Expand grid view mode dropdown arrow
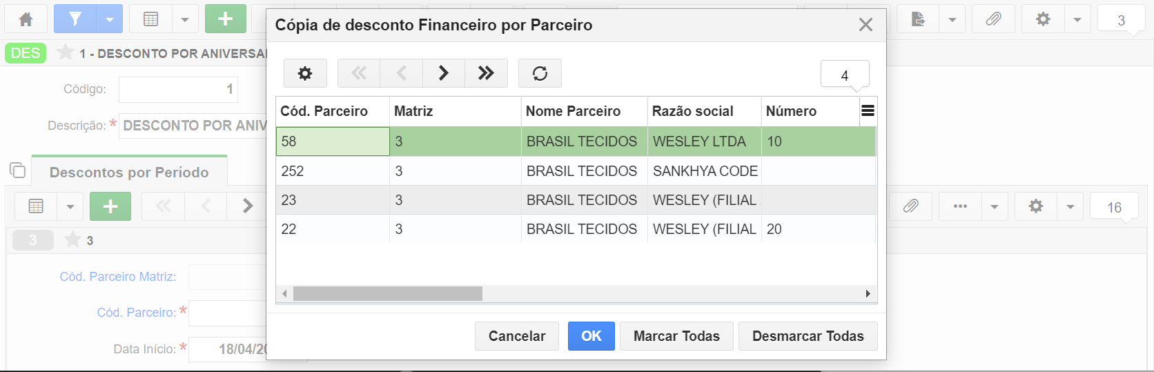This screenshot has height=372, width=1154. click(184, 19)
